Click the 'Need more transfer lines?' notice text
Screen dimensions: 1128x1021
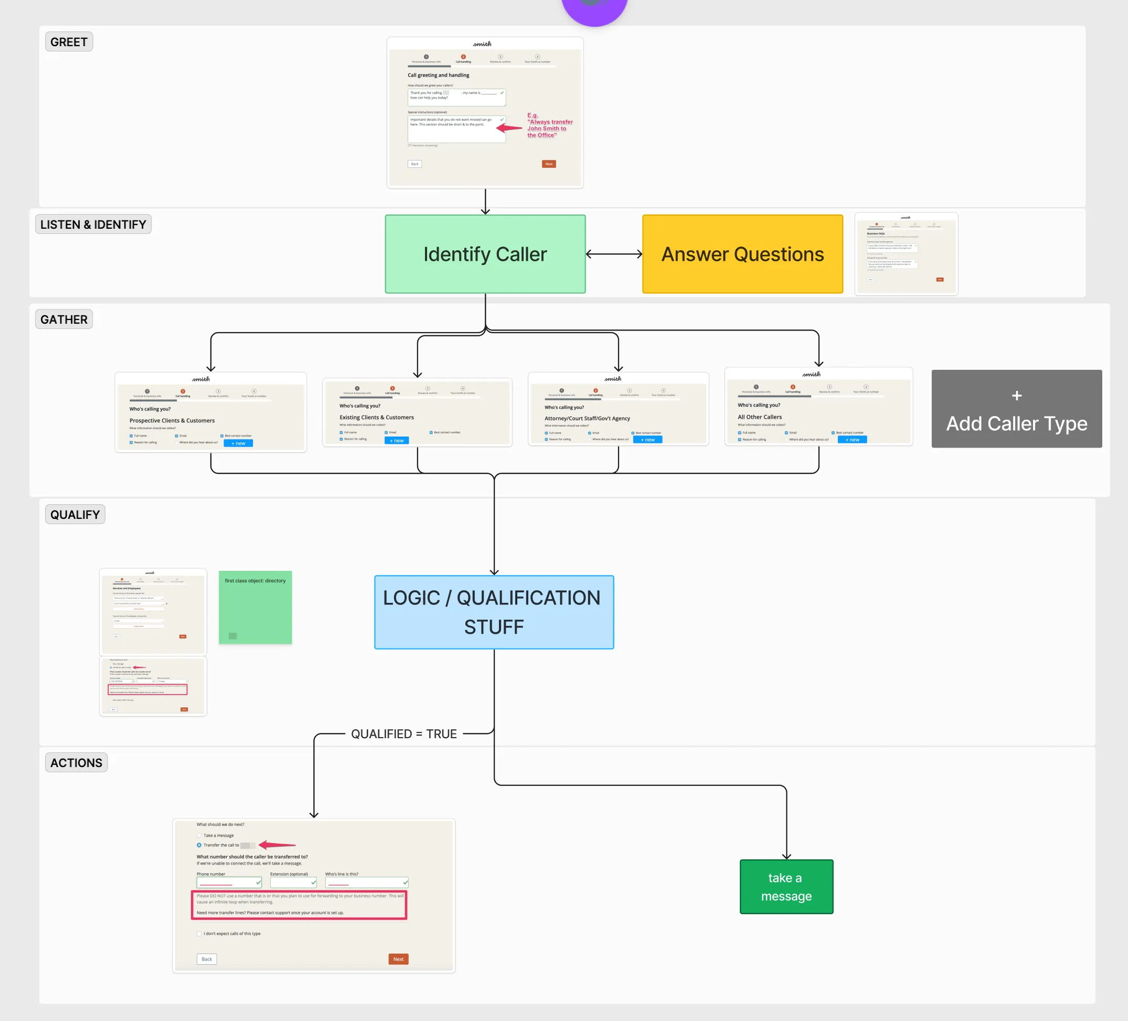270,912
